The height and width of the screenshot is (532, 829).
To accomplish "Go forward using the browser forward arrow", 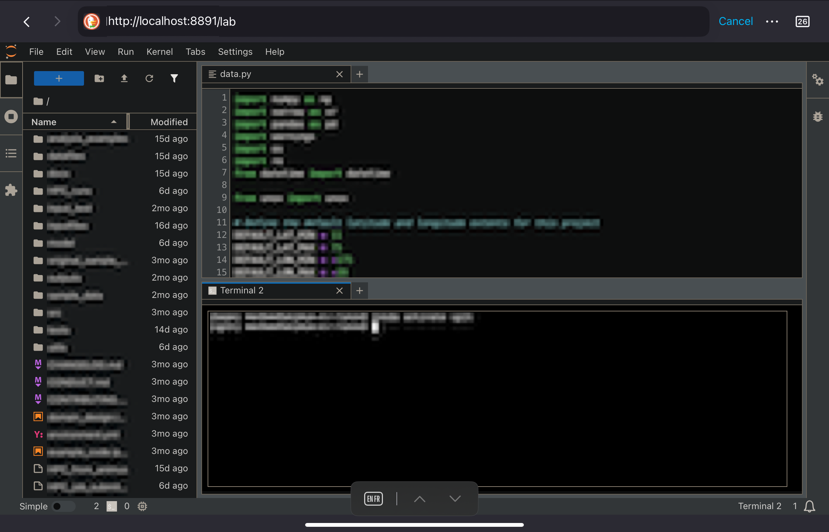I will (x=57, y=22).
